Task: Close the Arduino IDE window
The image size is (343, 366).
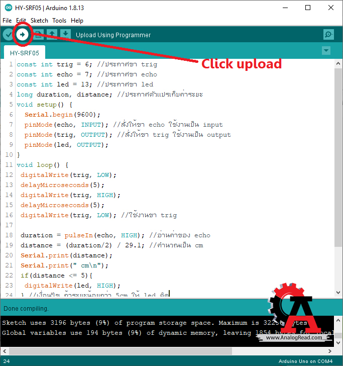Action: pyautogui.click(x=330, y=8)
